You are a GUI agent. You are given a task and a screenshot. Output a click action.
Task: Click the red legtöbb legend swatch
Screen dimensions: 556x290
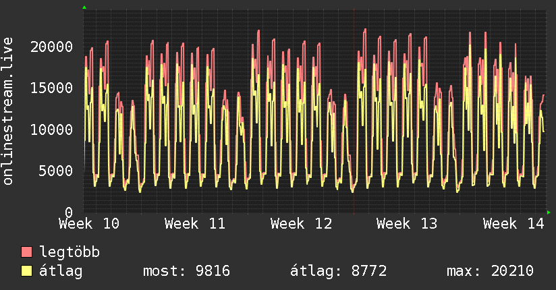pyautogui.click(x=26, y=252)
